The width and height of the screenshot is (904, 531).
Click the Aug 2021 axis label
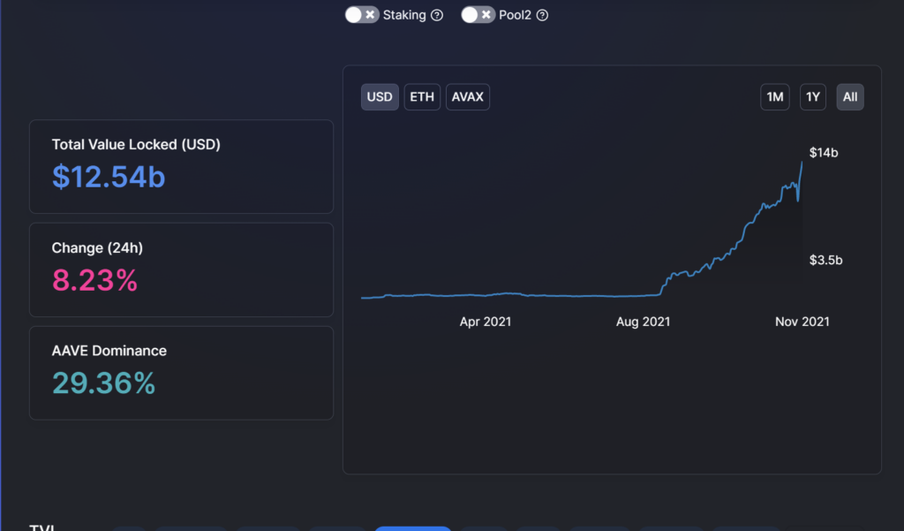click(643, 322)
